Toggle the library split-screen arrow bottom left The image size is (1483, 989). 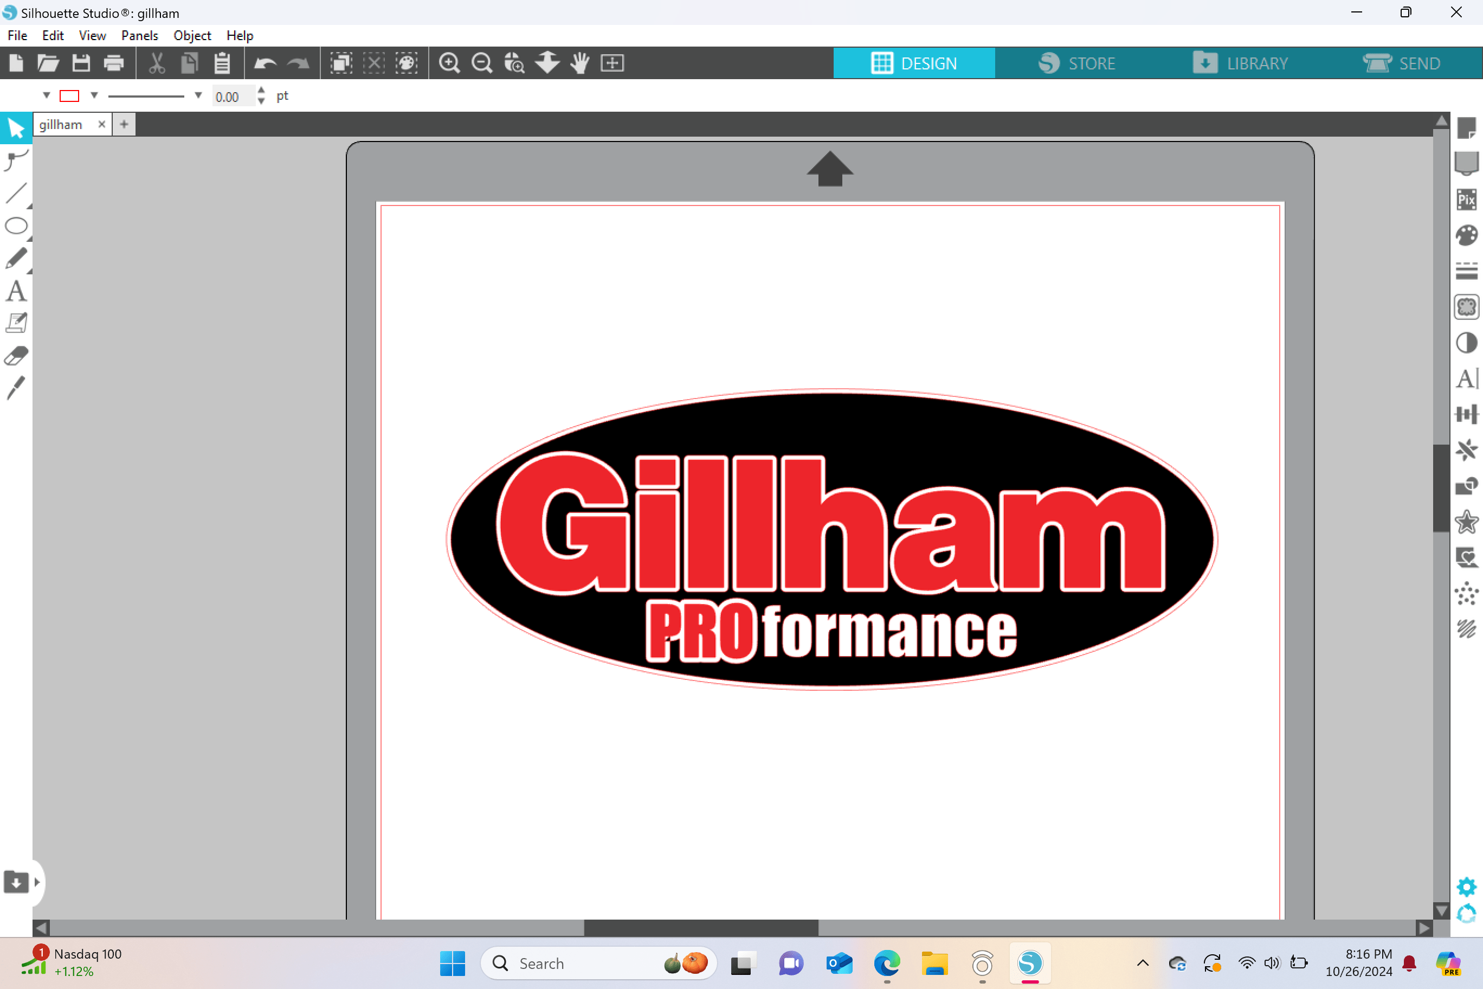pyautogui.click(x=36, y=882)
